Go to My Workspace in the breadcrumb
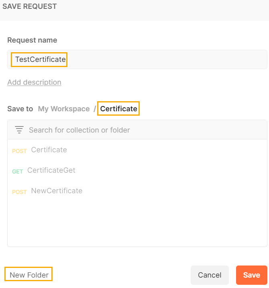Viewport: 269px width, 288px height. [x=64, y=109]
